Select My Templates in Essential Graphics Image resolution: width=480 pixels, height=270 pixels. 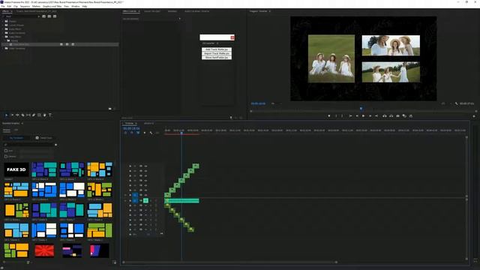click(16, 138)
